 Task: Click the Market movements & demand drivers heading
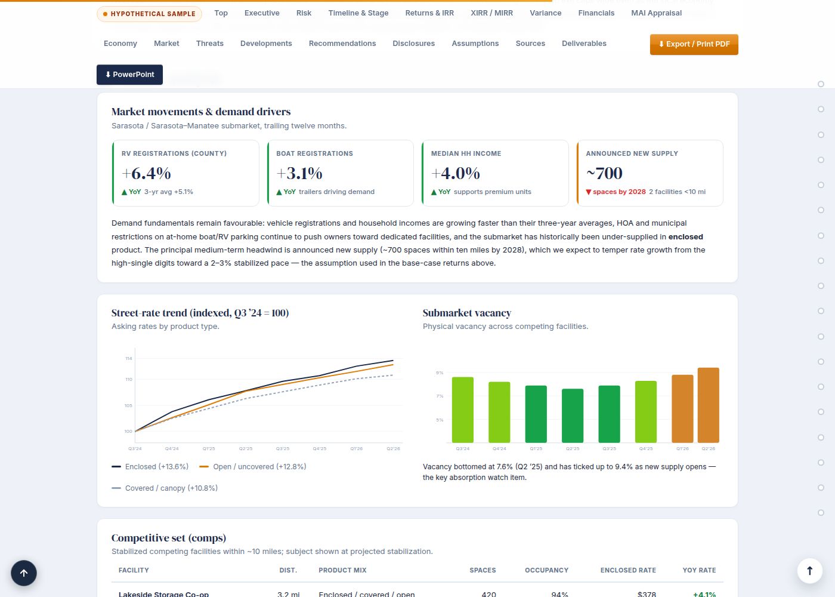click(201, 112)
